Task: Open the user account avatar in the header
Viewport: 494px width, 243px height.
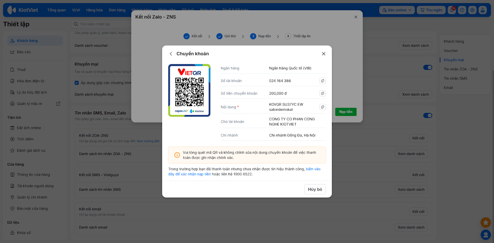Action: (483, 10)
